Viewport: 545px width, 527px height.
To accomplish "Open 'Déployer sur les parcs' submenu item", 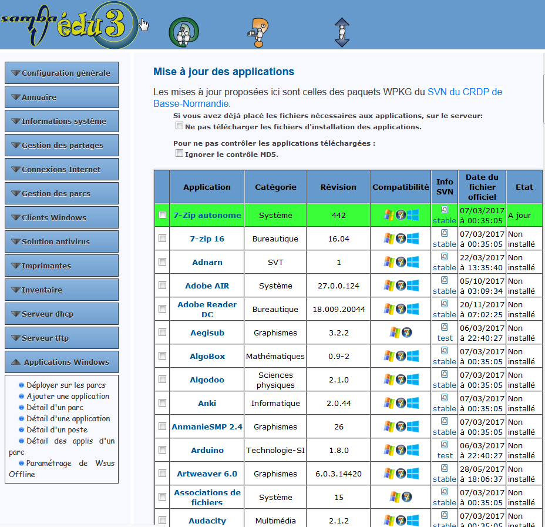I will tap(66, 385).
